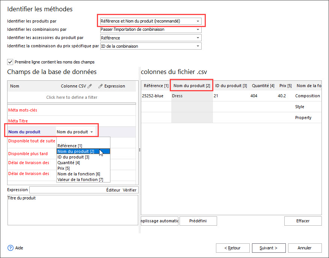Click the pencil icon before Expression header
This screenshot has width=329, height=258.
(x=100, y=86)
